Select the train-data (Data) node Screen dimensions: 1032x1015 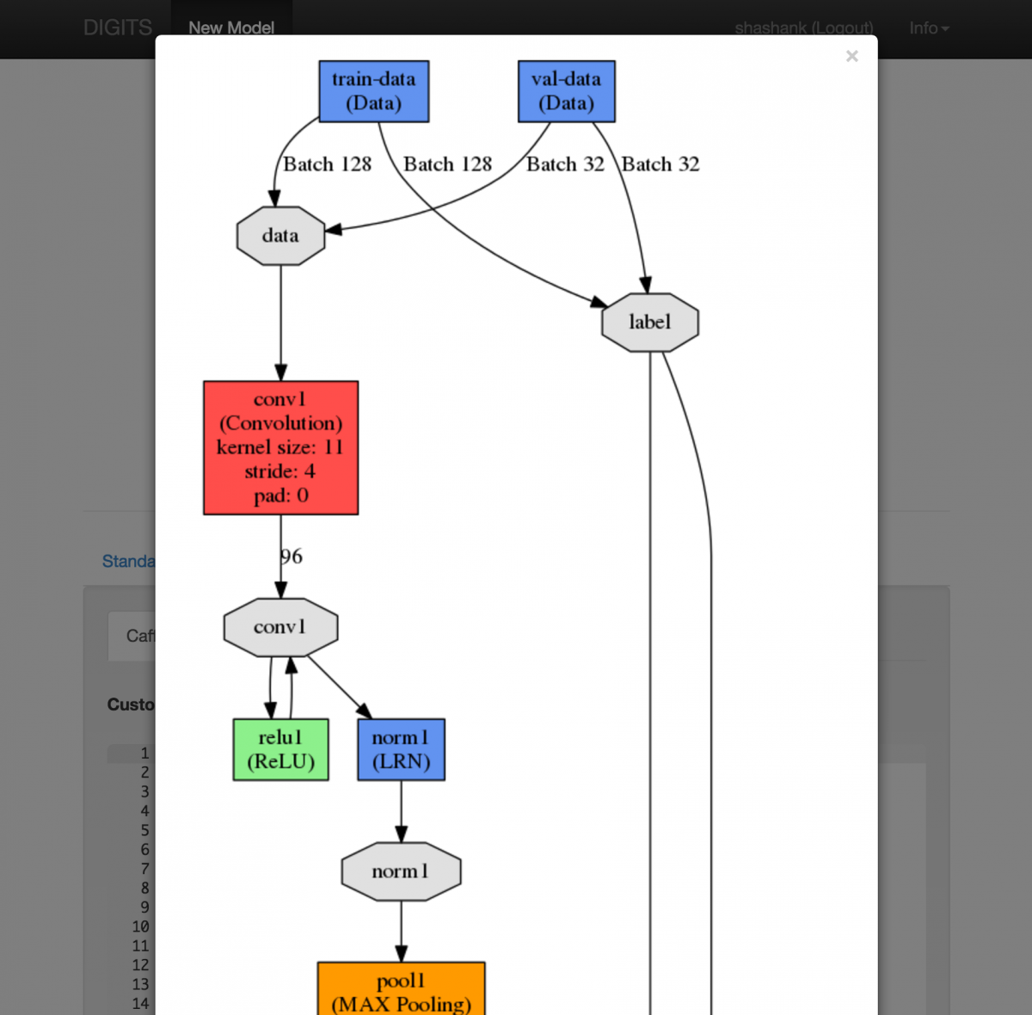(x=373, y=91)
